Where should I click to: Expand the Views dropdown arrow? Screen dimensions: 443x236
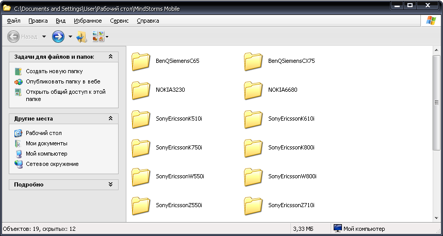pos(107,37)
